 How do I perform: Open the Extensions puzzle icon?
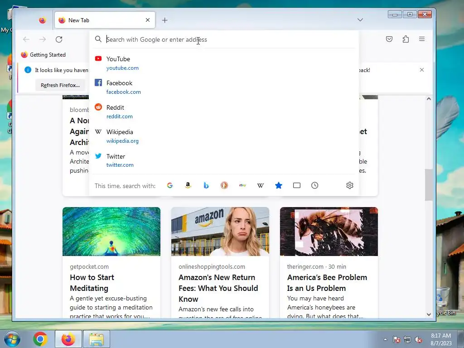pyautogui.click(x=406, y=39)
